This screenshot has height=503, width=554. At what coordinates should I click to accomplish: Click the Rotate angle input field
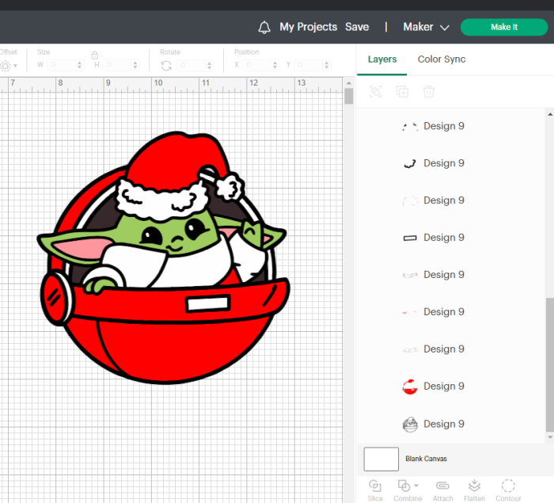point(192,65)
